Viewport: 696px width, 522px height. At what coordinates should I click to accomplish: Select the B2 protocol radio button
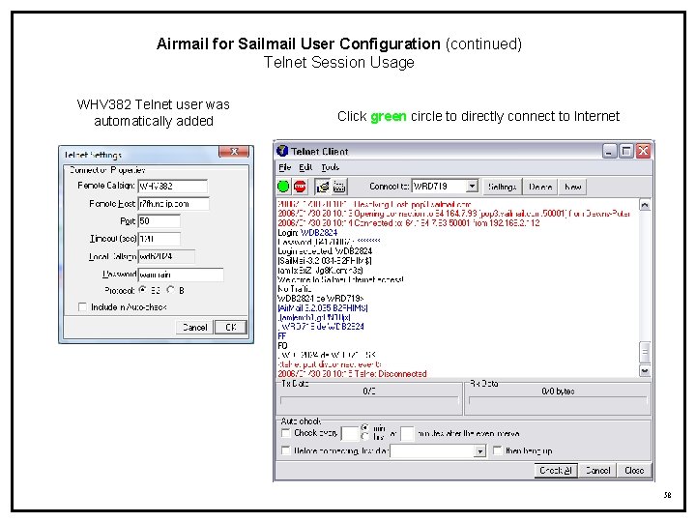[142, 290]
